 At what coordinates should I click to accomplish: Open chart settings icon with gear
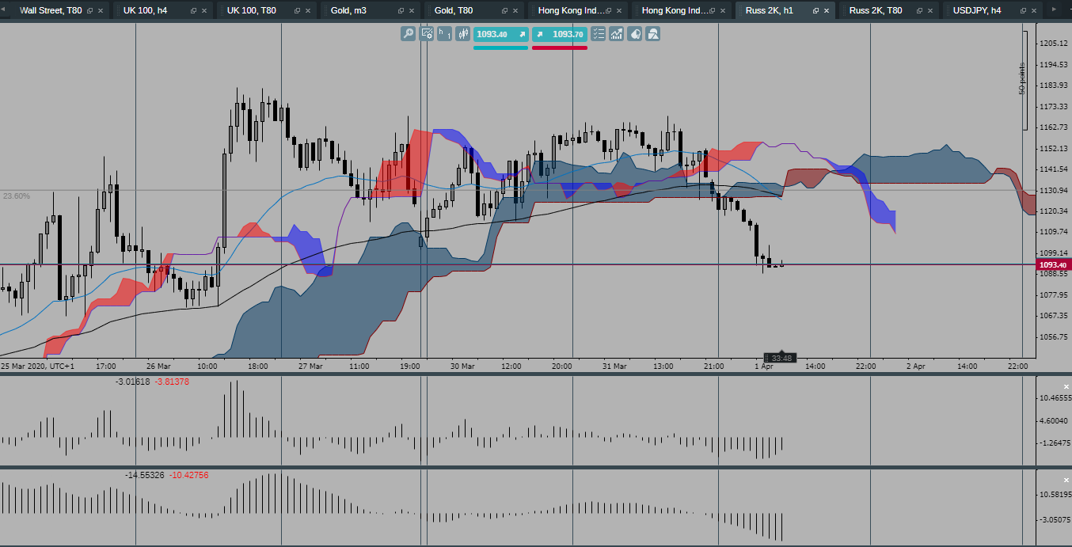(427, 34)
